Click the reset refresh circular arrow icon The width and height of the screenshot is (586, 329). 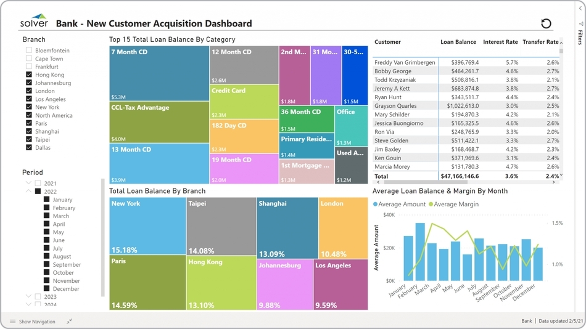click(546, 23)
